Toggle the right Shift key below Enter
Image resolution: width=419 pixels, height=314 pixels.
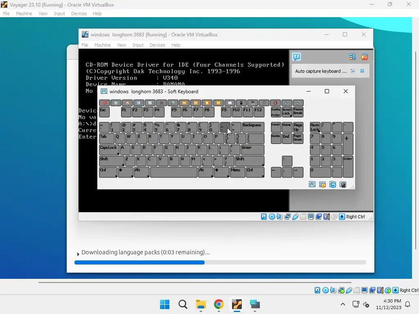(250, 161)
